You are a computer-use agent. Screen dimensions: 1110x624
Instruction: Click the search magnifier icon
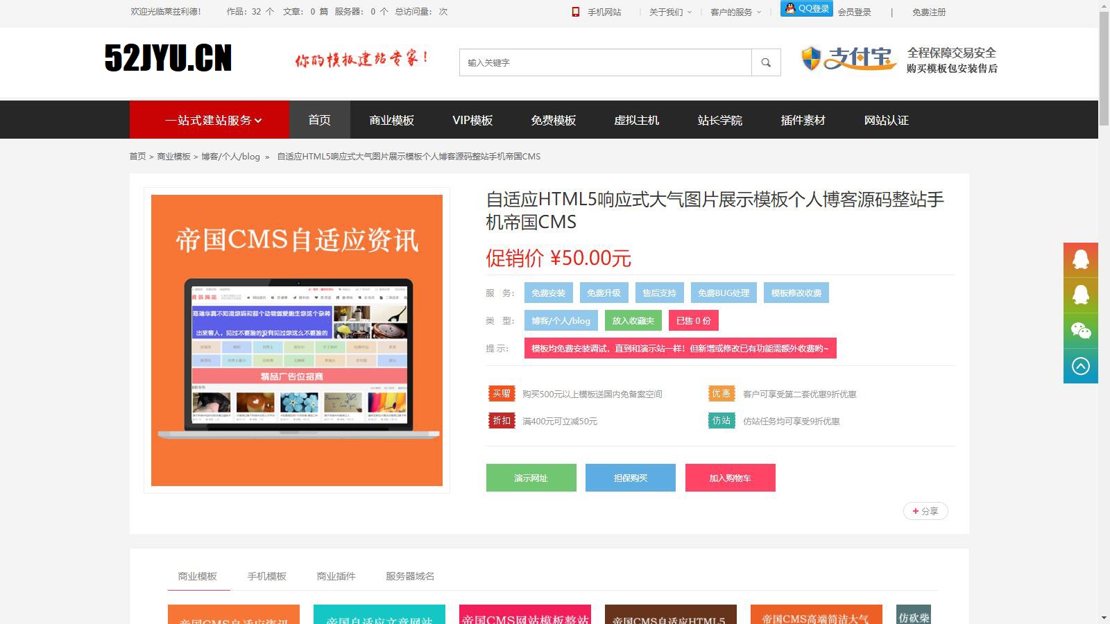point(766,62)
